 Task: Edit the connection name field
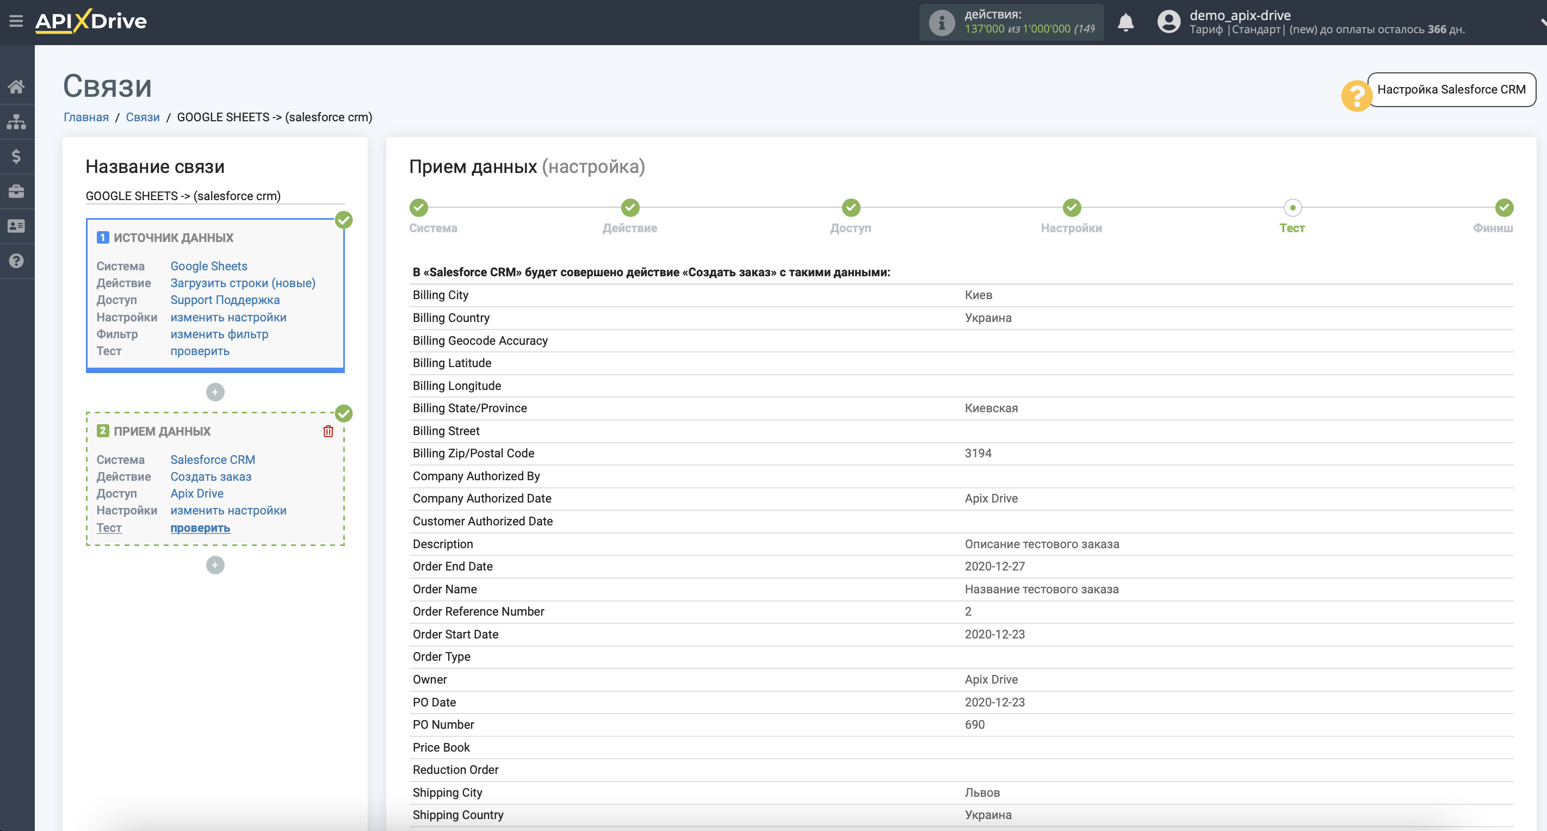[x=215, y=196]
